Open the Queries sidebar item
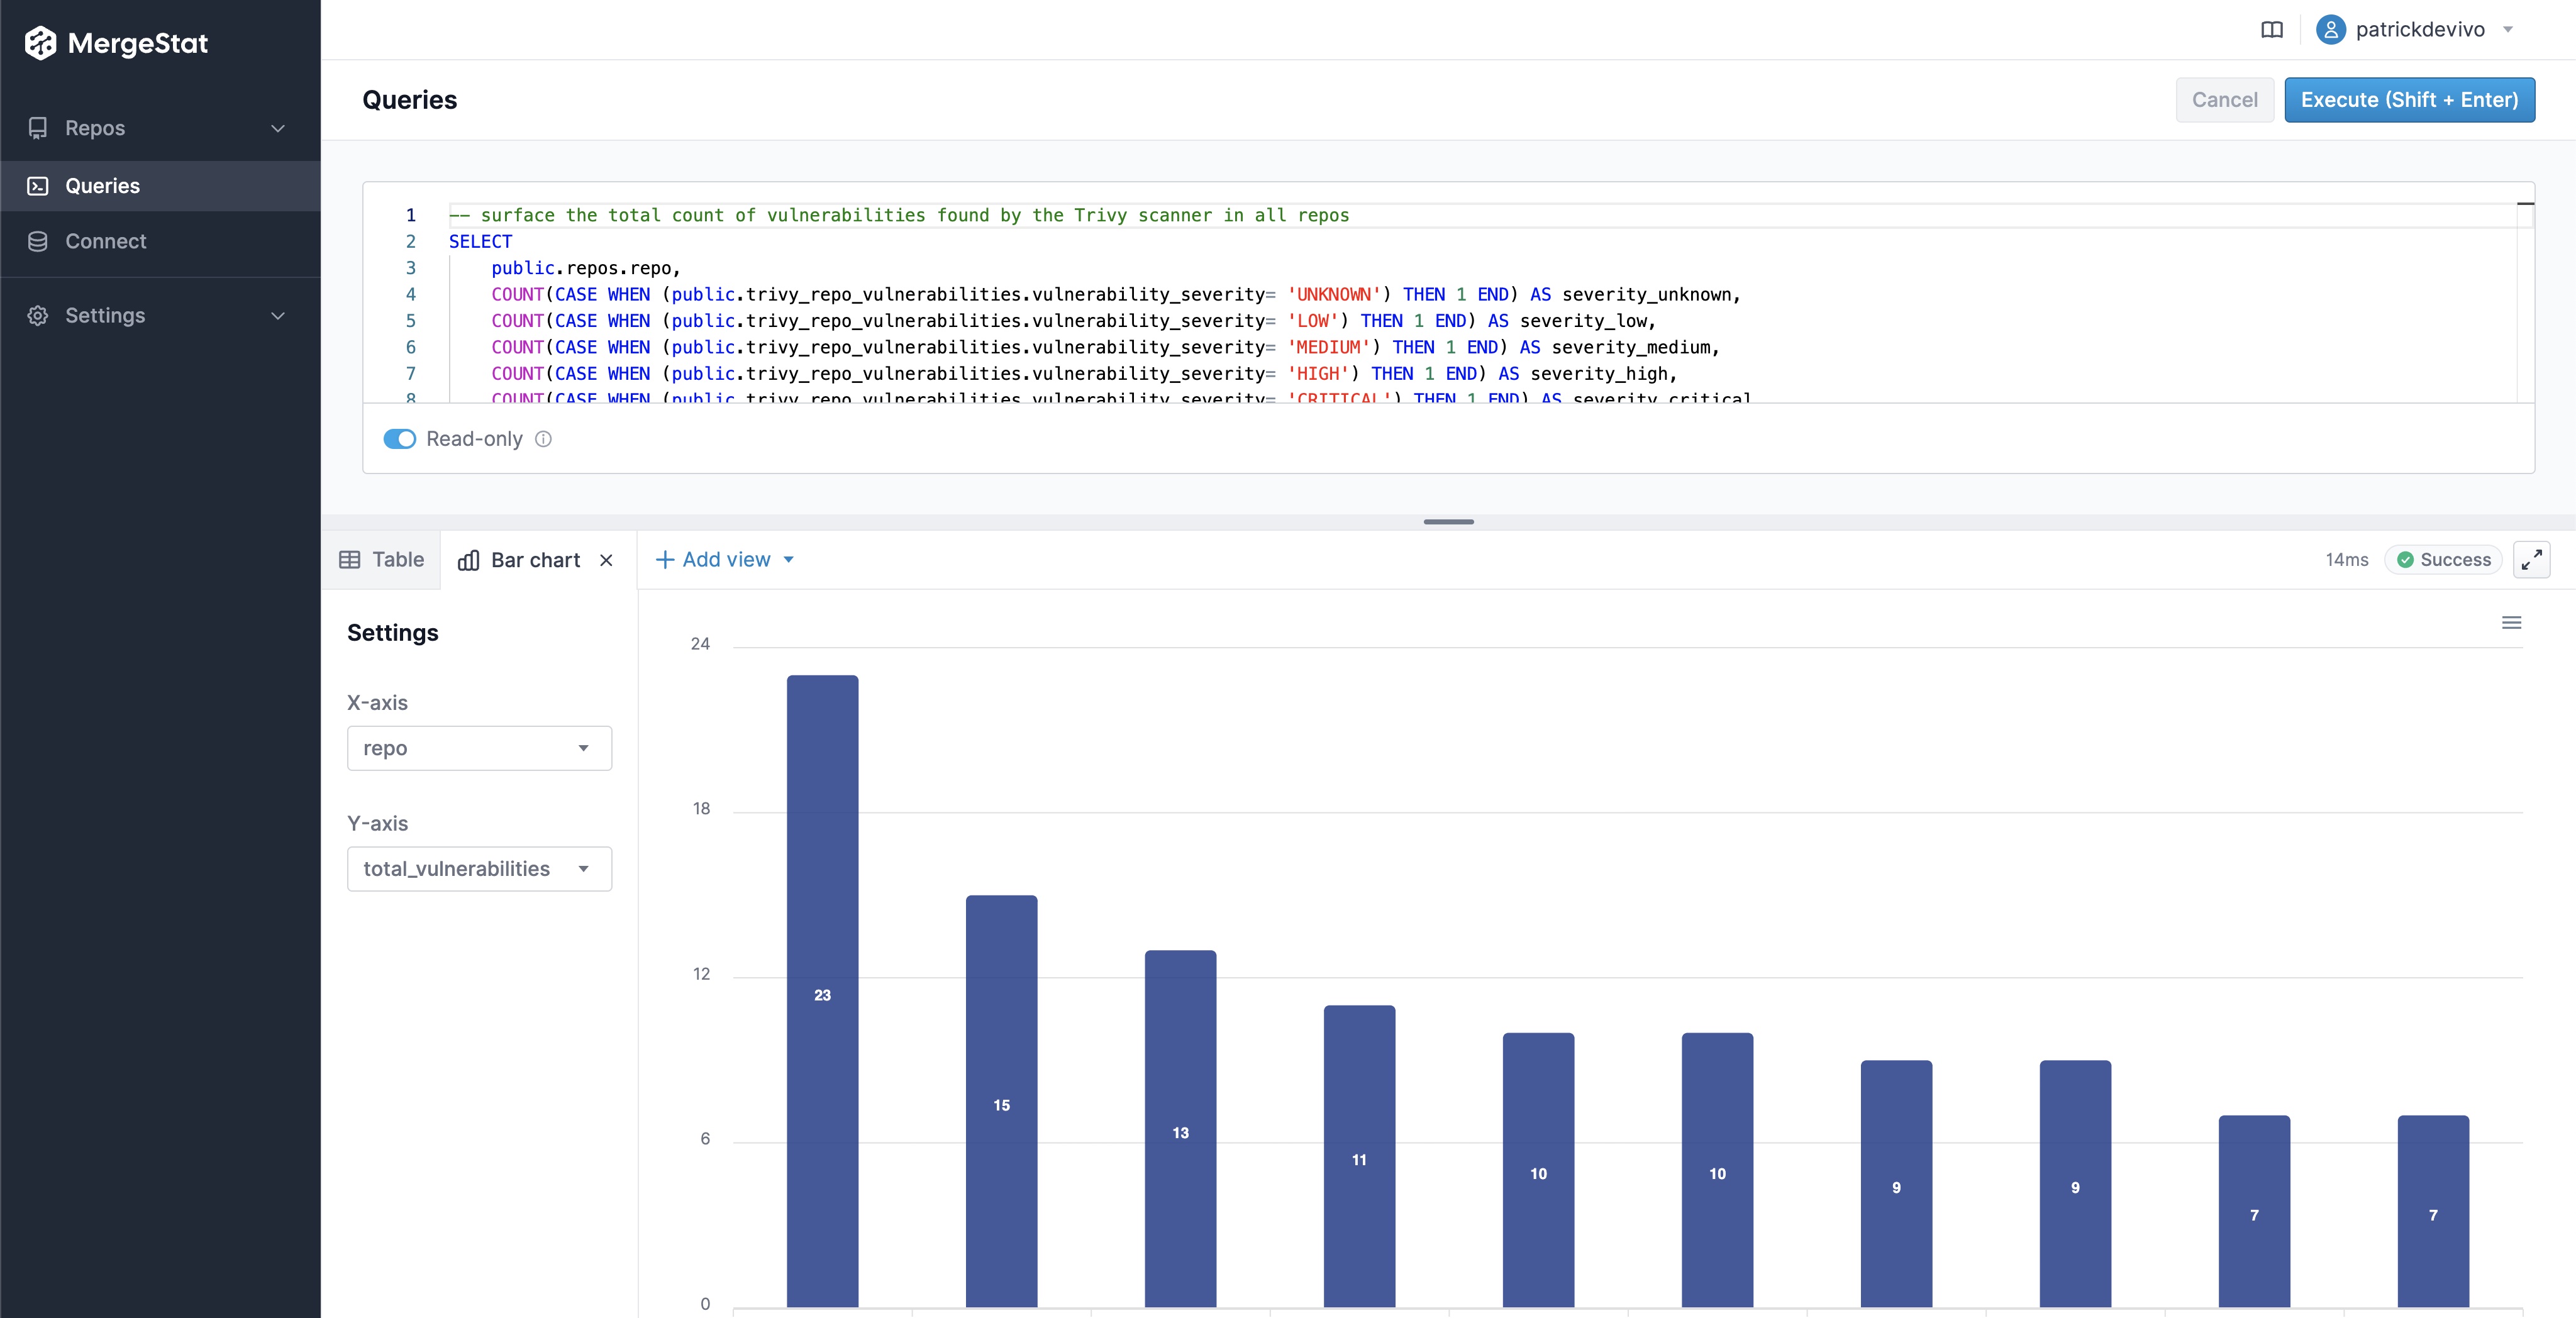Viewport: 2576px width, 1318px height. click(102, 186)
